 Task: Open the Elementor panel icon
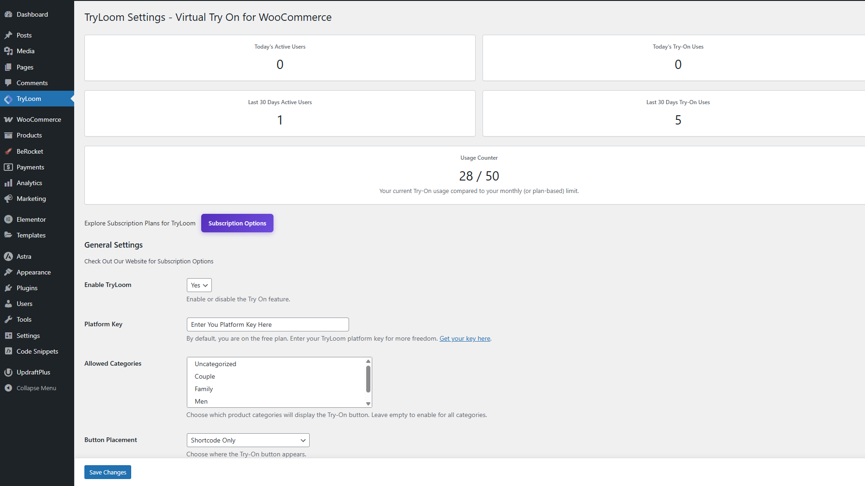coord(8,219)
